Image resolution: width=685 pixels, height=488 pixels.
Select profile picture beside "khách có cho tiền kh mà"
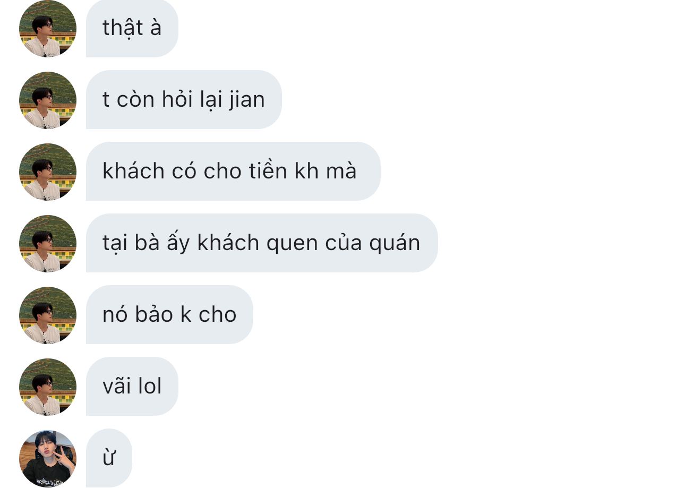click(x=48, y=172)
